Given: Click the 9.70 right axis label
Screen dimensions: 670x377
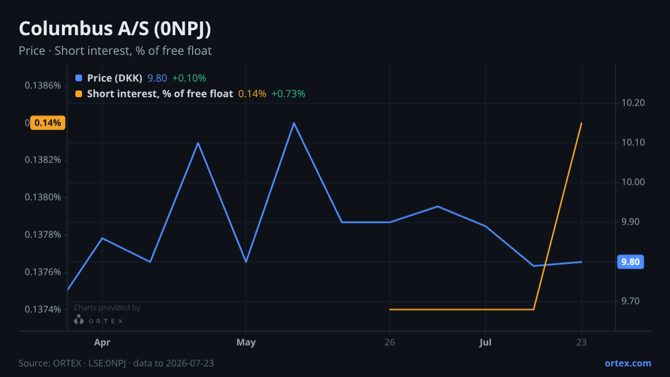Looking at the screenshot, I should [630, 302].
